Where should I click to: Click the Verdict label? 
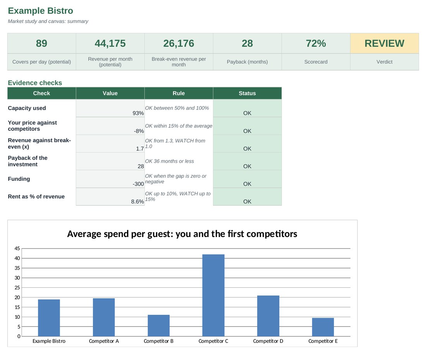click(x=385, y=62)
